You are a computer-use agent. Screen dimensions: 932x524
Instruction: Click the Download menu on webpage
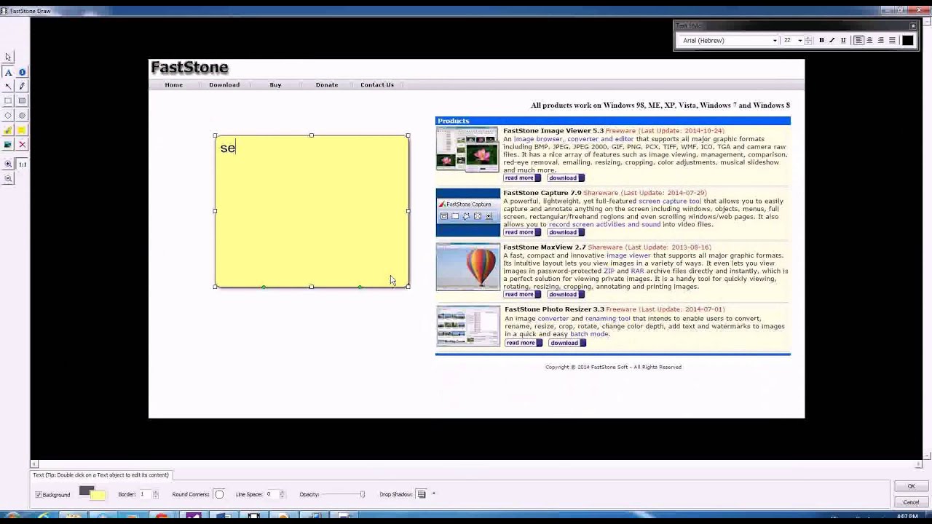(x=224, y=85)
